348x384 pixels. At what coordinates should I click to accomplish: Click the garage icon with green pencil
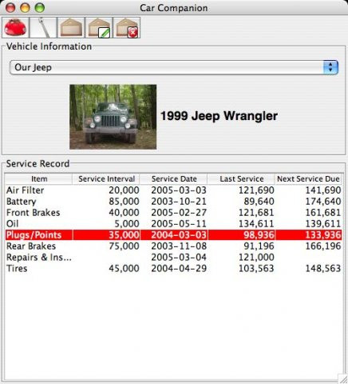coord(99,27)
